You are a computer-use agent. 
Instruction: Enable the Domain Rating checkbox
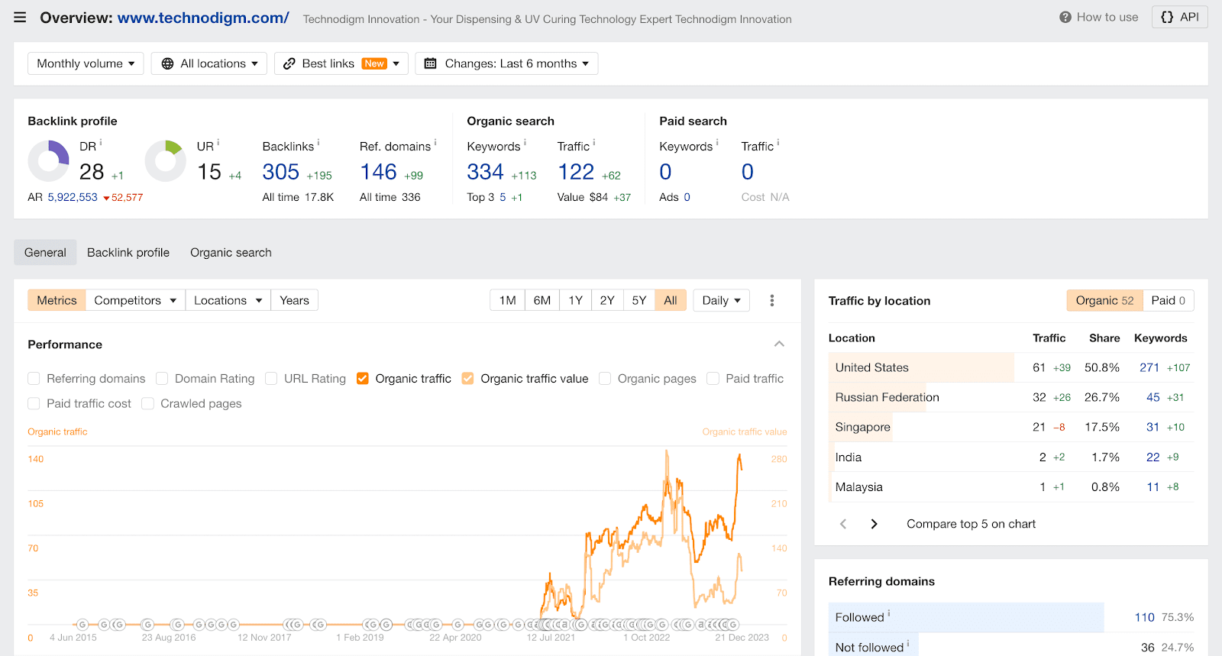click(x=162, y=379)
